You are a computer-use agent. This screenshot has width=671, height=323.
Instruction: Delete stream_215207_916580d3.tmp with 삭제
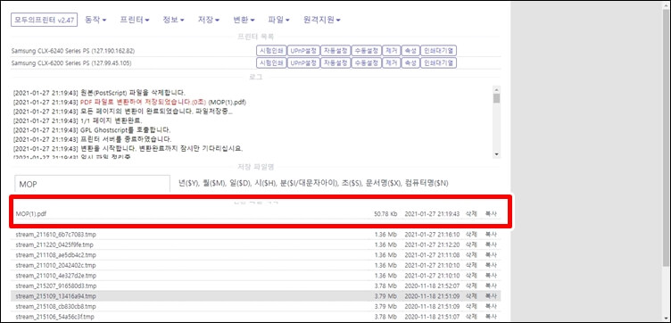click(471, 286)
